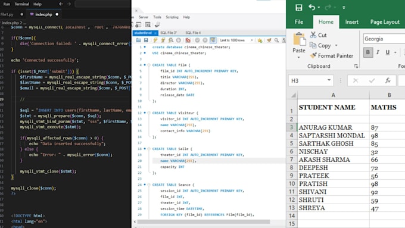
Task: Click cell SAPTARSHI MONDAL
Action: point(333,135)
